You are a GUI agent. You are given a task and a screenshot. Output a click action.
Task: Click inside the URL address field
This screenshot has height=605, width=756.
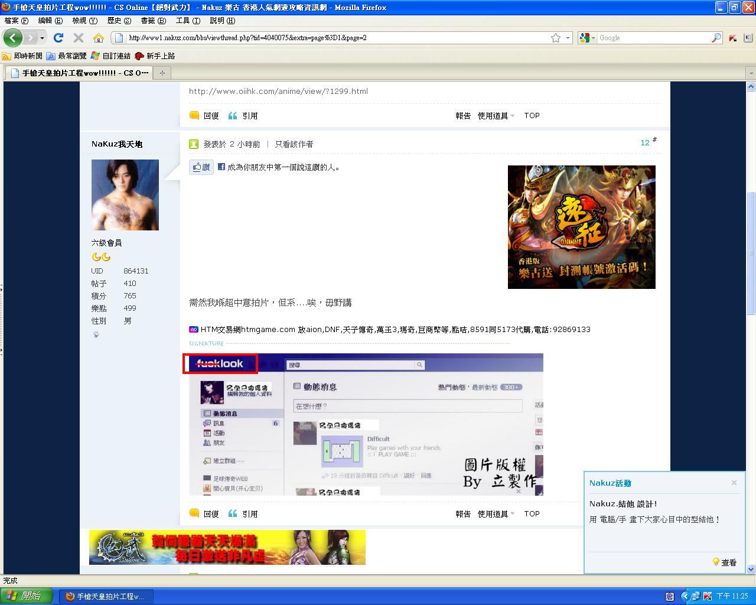click(x=337, y=38)
